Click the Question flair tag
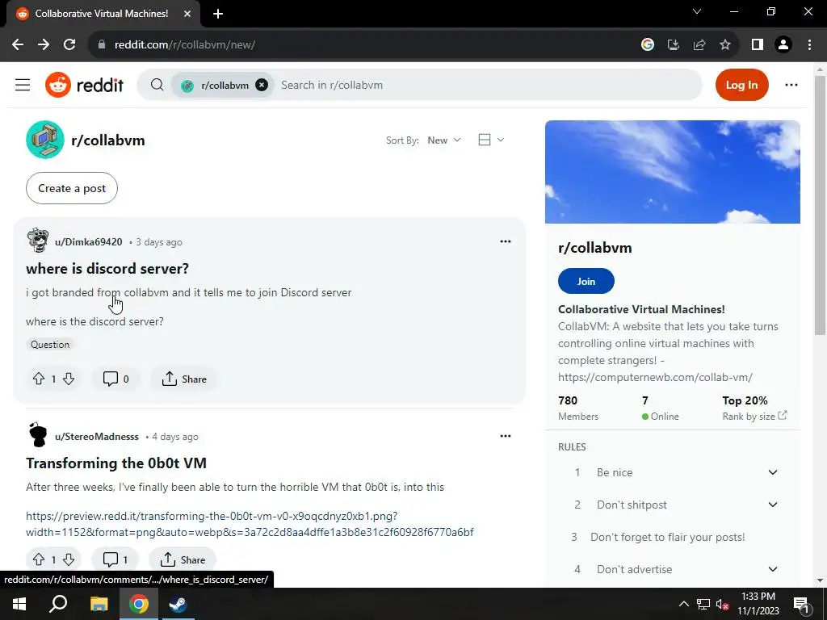Image resolution: width=827 pixels, height=620 pixels. (x=50, y=344)
